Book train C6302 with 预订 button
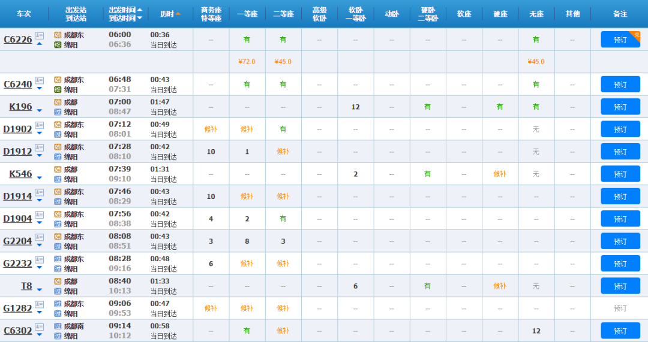This screenshot has height=342, width=648. point(620,331)
